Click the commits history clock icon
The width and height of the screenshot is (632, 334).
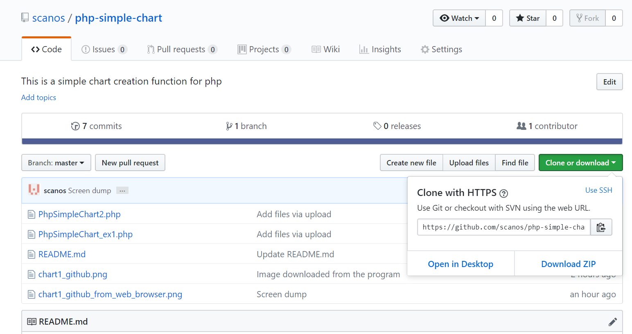[x=75, y=126]
